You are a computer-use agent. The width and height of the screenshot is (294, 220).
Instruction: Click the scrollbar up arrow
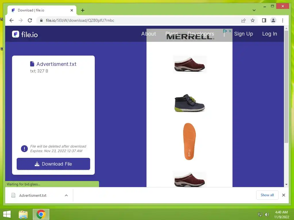point(286,28)
